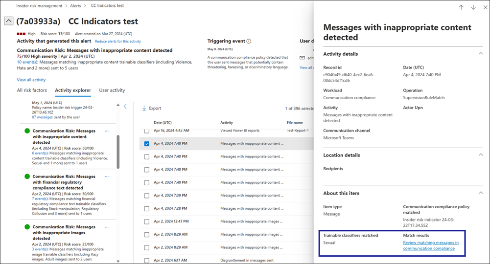
Task: Select the Apr 4, 2024 7:39 PM checkbox
Action: 147,196
